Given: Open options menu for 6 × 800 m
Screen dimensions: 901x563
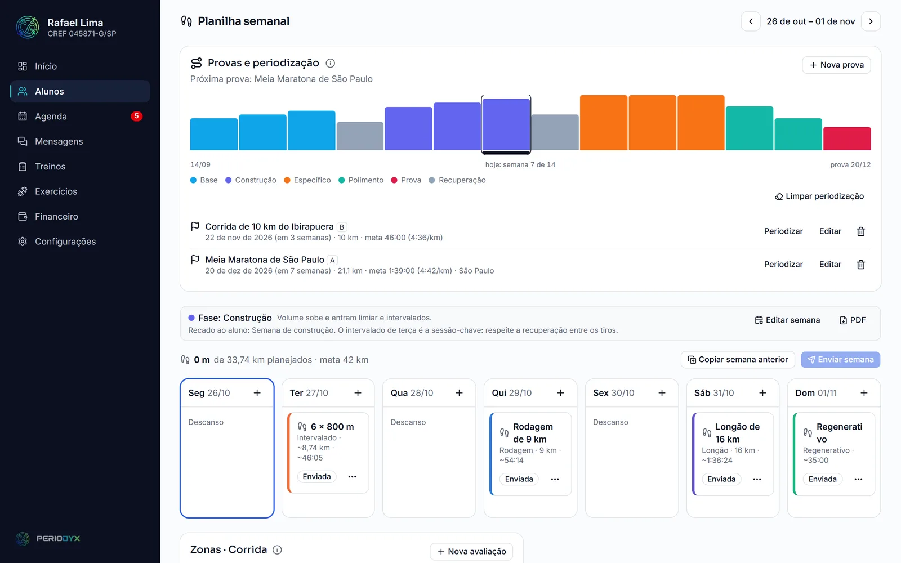Looking at the screenshot, I should (x=352, y=477).
